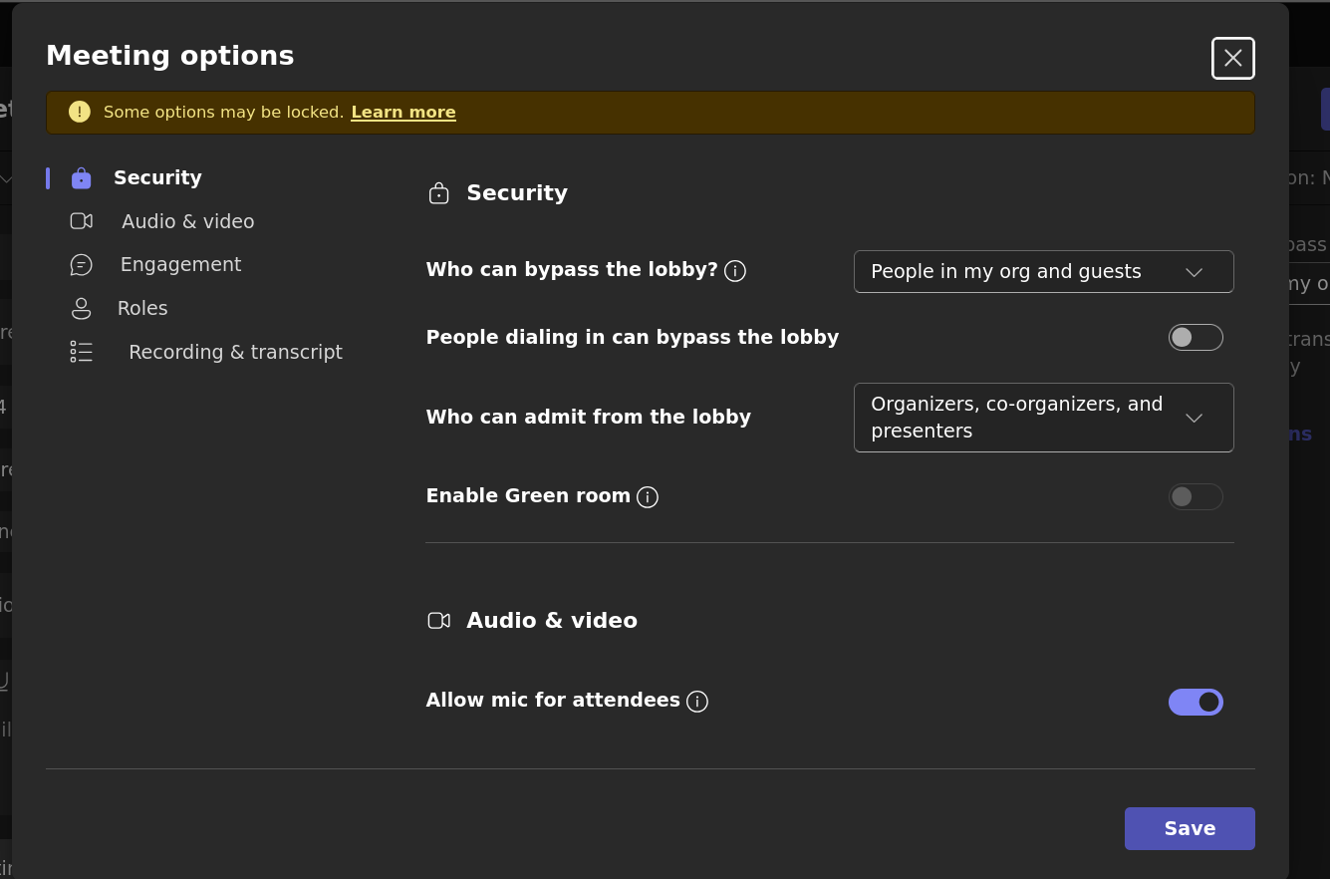Select the Security section in sidebar

click(x=157, y=178)
